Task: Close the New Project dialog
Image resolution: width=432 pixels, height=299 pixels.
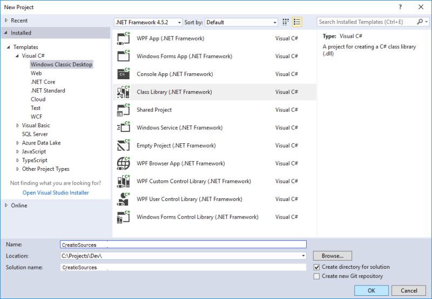Action: tap(421, 7)
